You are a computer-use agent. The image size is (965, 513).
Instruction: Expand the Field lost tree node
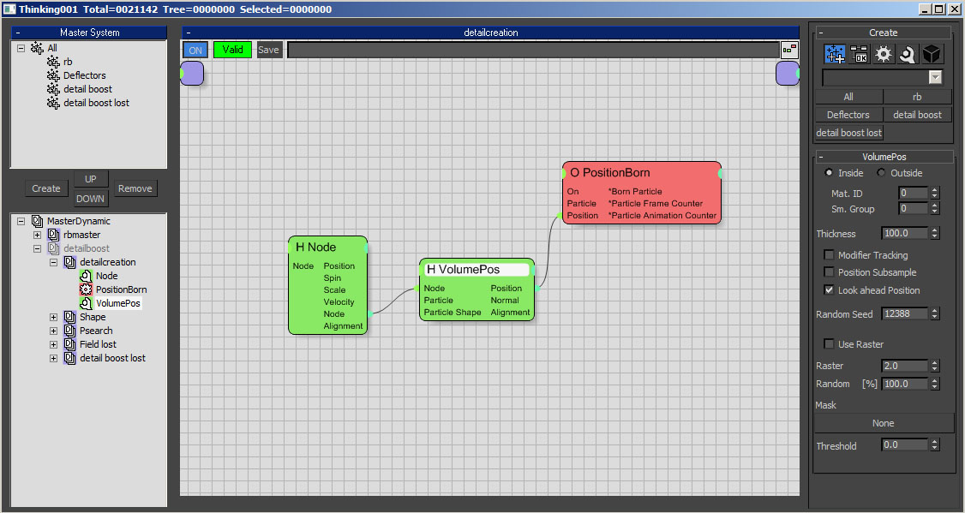point(53,344)
